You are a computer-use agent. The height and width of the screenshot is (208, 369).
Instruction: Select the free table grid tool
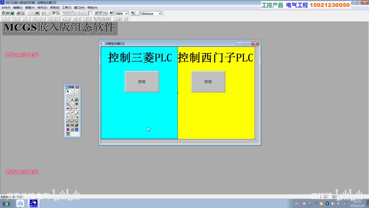pos(68,125)
